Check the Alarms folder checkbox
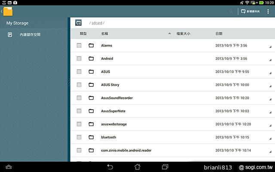Image resolution: width=275 pixels, height=172 pixels. pyautogui.click(x=79, y=46)
